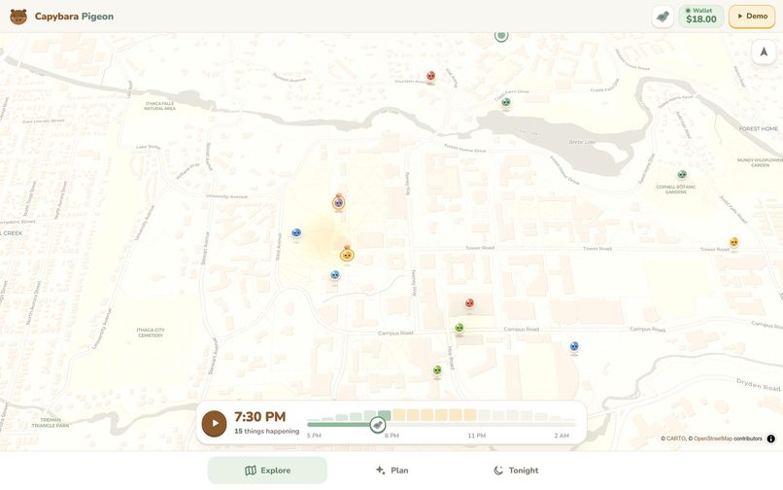The height and width of the screenshot is (490, 783).
Task: Click the map attribution info icon
Action: (771, 439)
